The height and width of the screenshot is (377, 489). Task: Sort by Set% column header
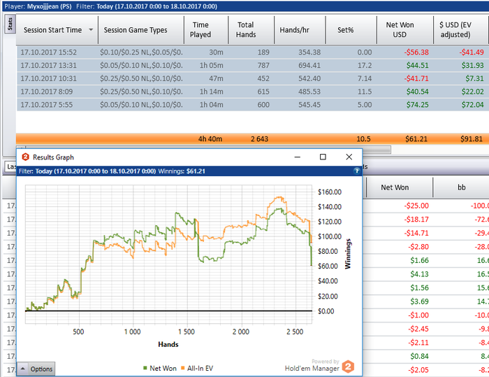tap(351, 30)
